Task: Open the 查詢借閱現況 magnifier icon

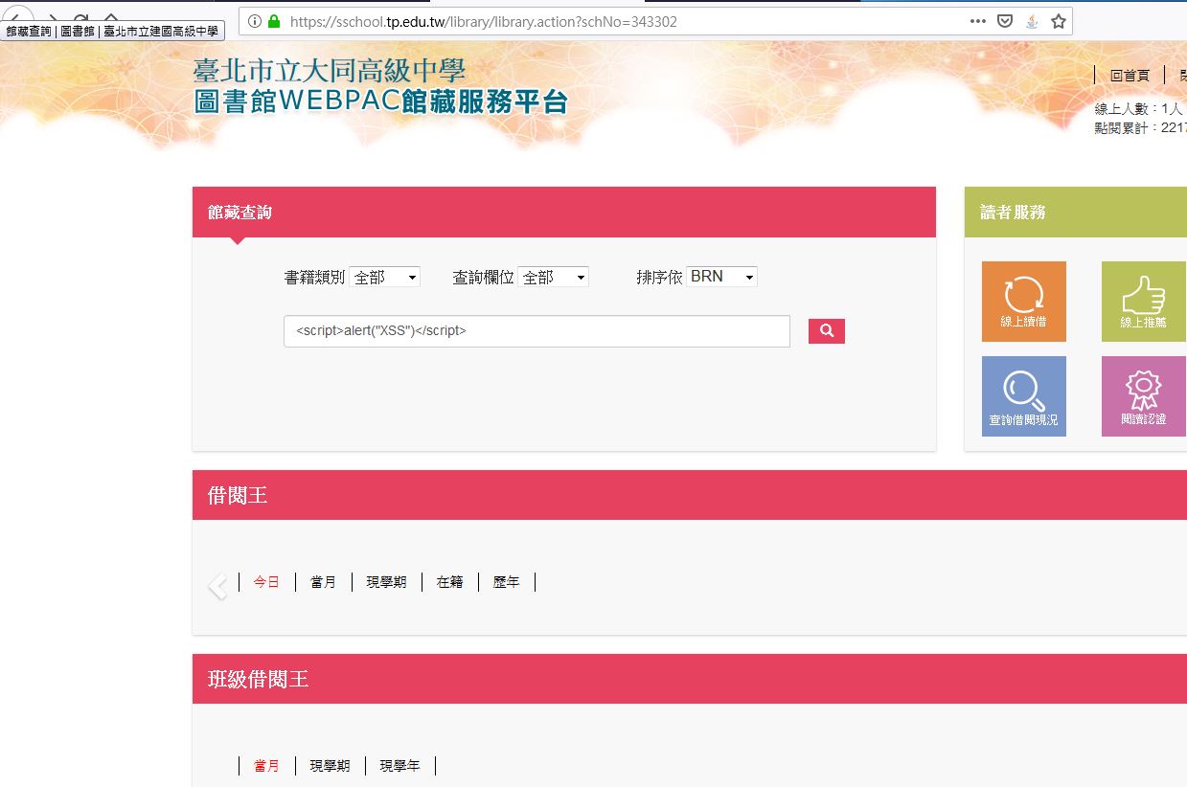Action: [1023, 396]
